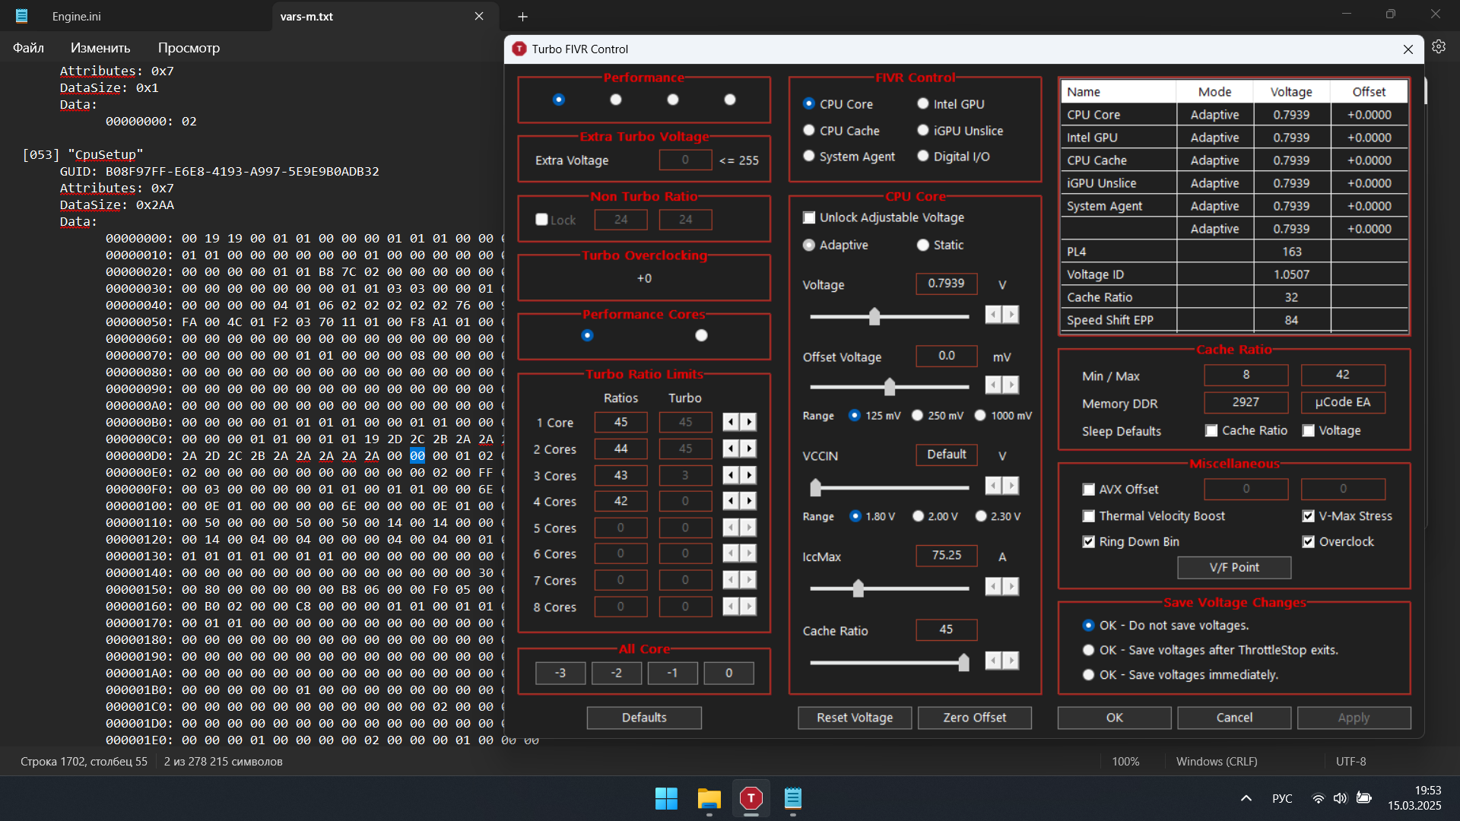The image size is (1460, 821).
Task: Click Cancel button in FIVR dialog
Action: tap(1234, 718)
